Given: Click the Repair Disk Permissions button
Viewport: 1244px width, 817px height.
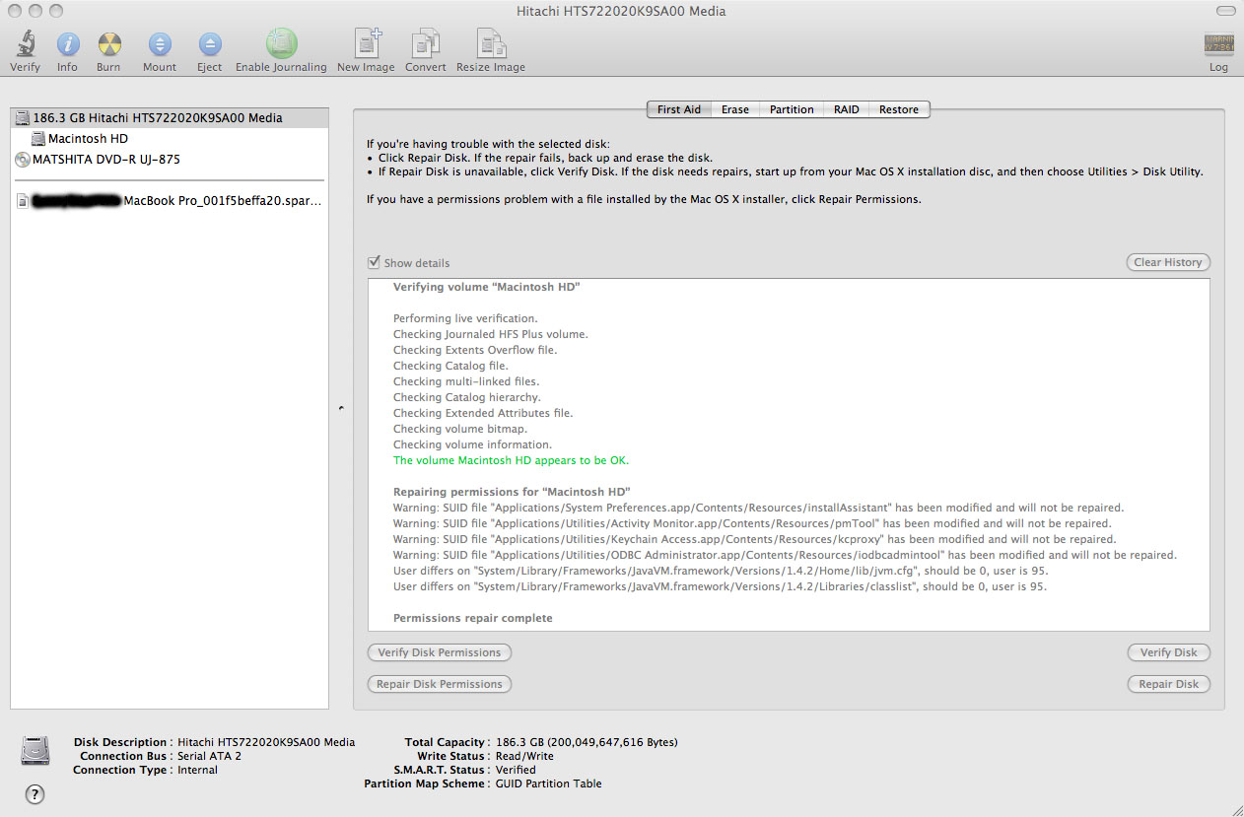Looking at the screenshot, I should [x=440, y=684].
